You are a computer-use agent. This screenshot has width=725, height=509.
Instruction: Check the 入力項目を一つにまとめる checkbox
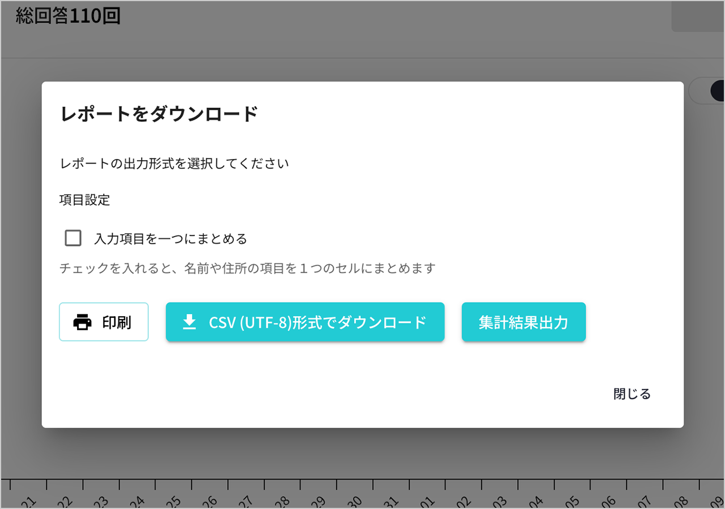pyautogui.click(x=72, y=238)
